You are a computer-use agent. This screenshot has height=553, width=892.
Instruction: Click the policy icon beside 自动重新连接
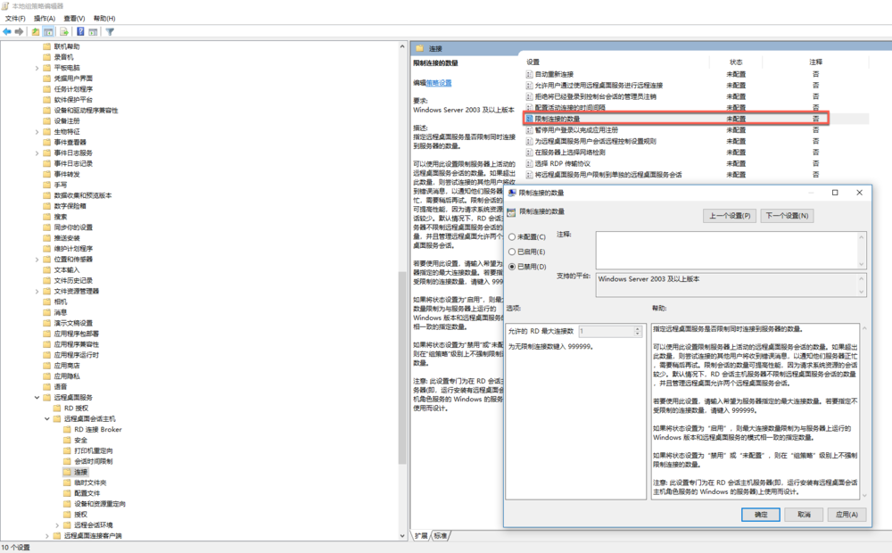[529, 74]
